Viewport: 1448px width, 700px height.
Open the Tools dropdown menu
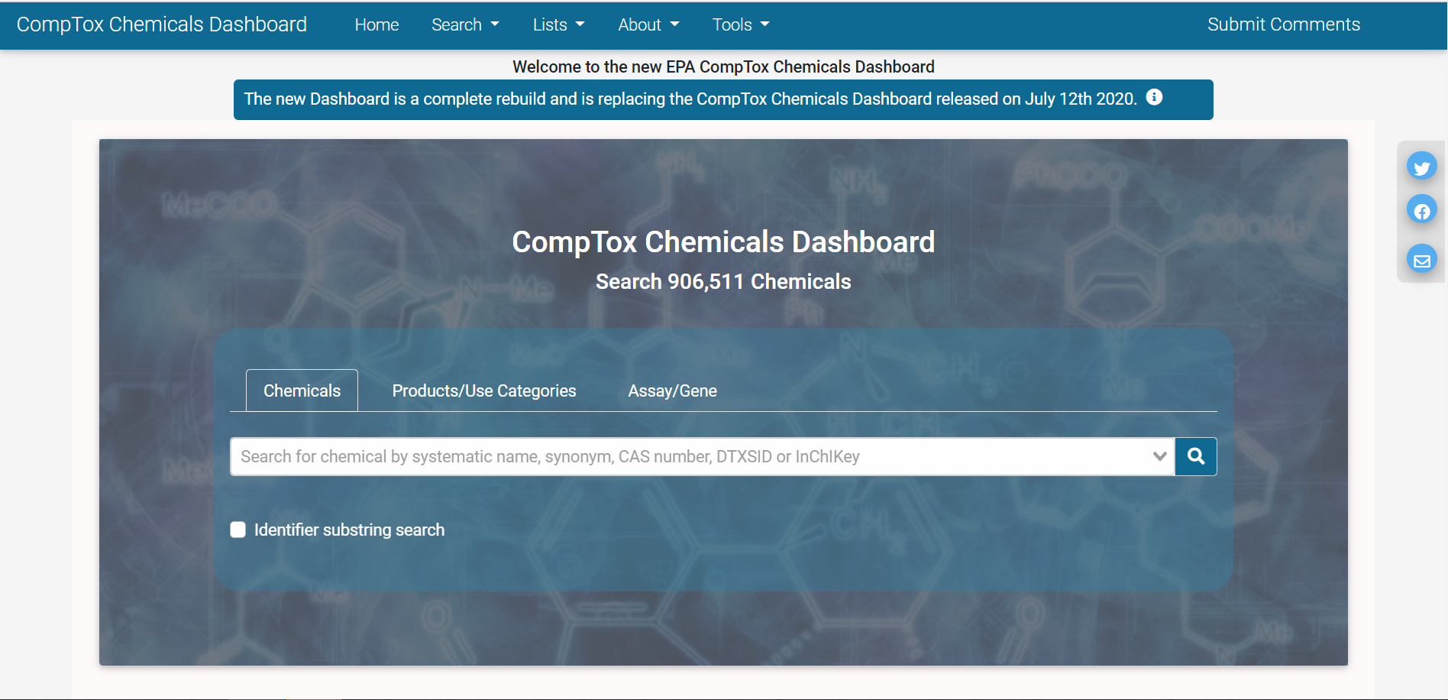[x=740, y=24]
